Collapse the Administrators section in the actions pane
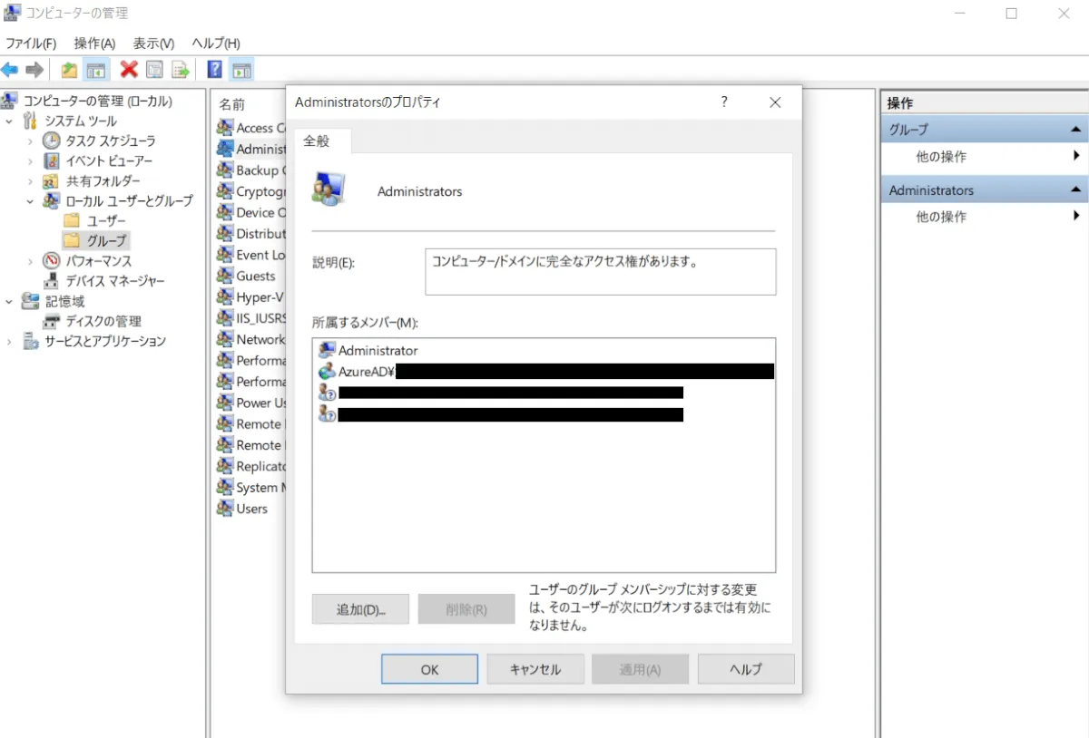The height and width of the screenshot is (738, 1089). coord(1075,189)
